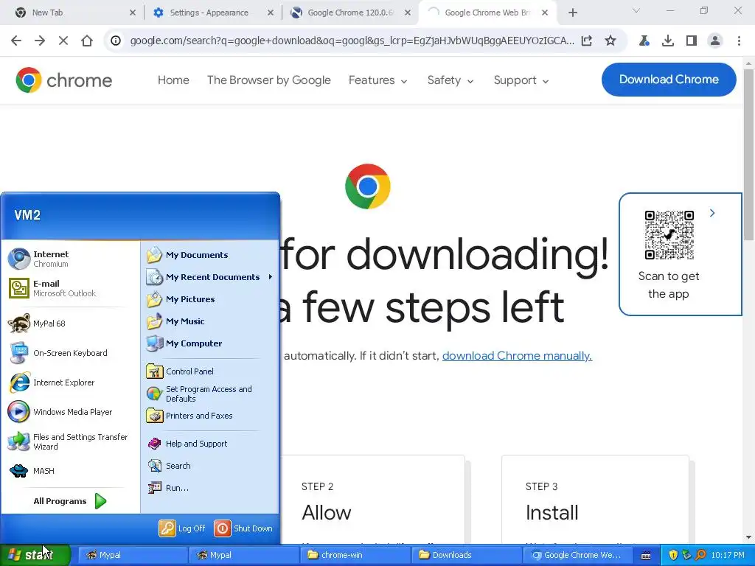Show browser downloads icon
755x566 pixels.
point(667,41)
